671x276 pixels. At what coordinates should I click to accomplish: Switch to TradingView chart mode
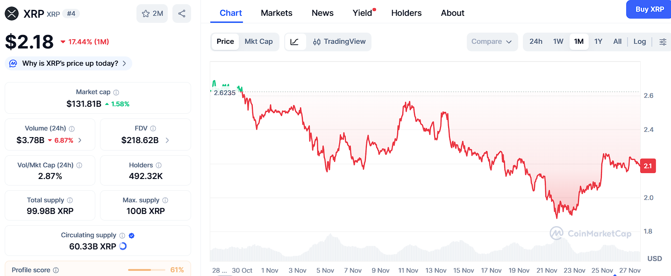tap(339, 41)
